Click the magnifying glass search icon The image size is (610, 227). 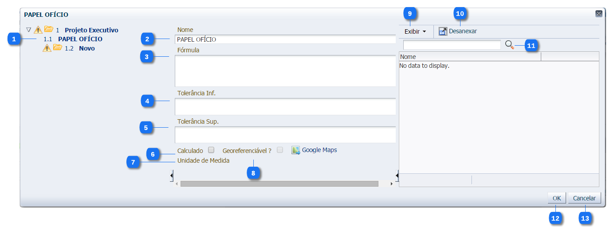coord(510,45)
